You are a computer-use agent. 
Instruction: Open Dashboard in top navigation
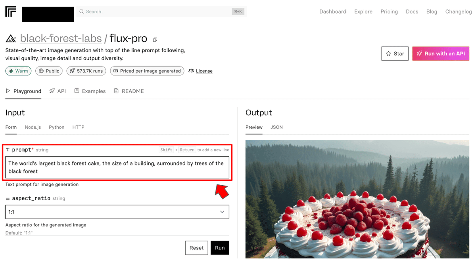333,11
